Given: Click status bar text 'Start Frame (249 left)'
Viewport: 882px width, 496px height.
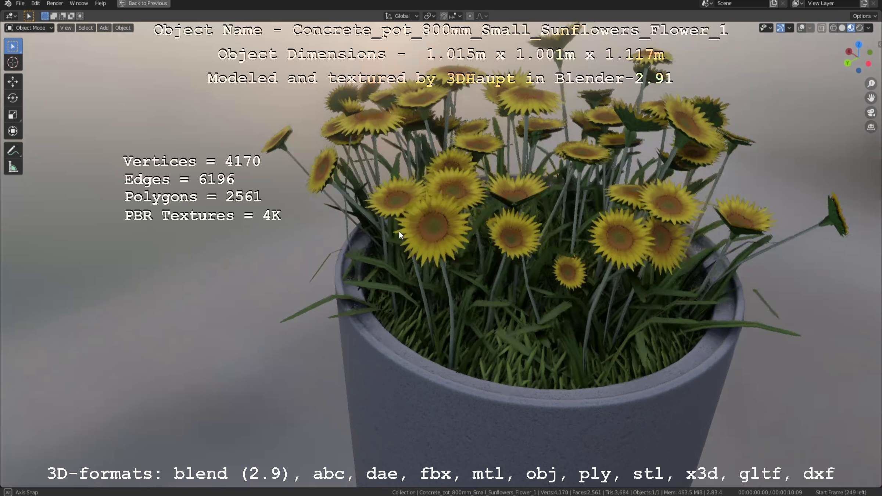Looking at the screenshot, I should coord(841,492).
